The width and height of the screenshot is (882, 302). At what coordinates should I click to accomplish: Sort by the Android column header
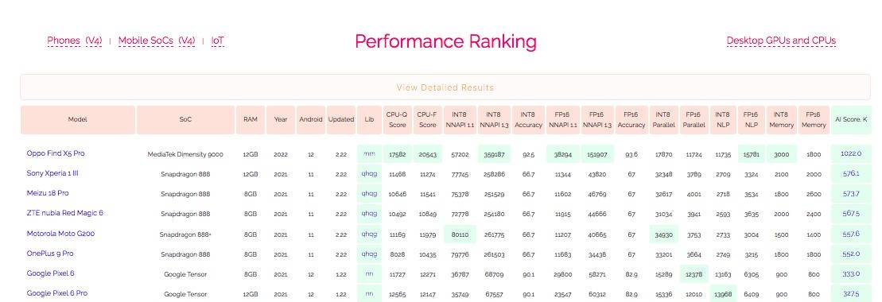click(310, 120)
